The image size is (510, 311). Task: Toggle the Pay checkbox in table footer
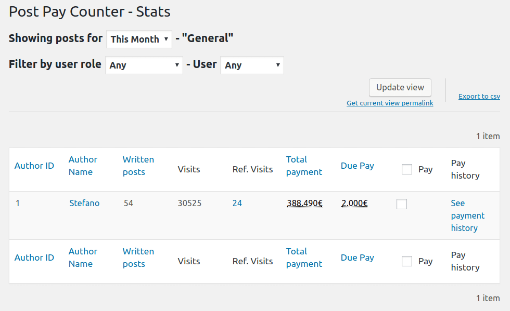pyautogui.click(x=407, y=261)
